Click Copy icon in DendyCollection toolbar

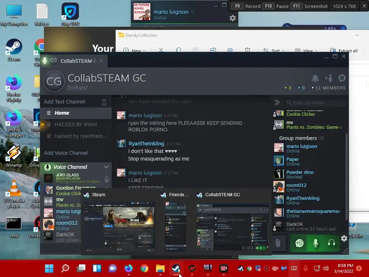178,50
